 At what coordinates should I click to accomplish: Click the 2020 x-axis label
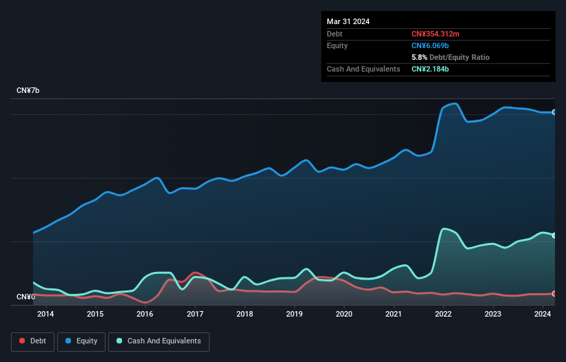click(x=344, y=314)
